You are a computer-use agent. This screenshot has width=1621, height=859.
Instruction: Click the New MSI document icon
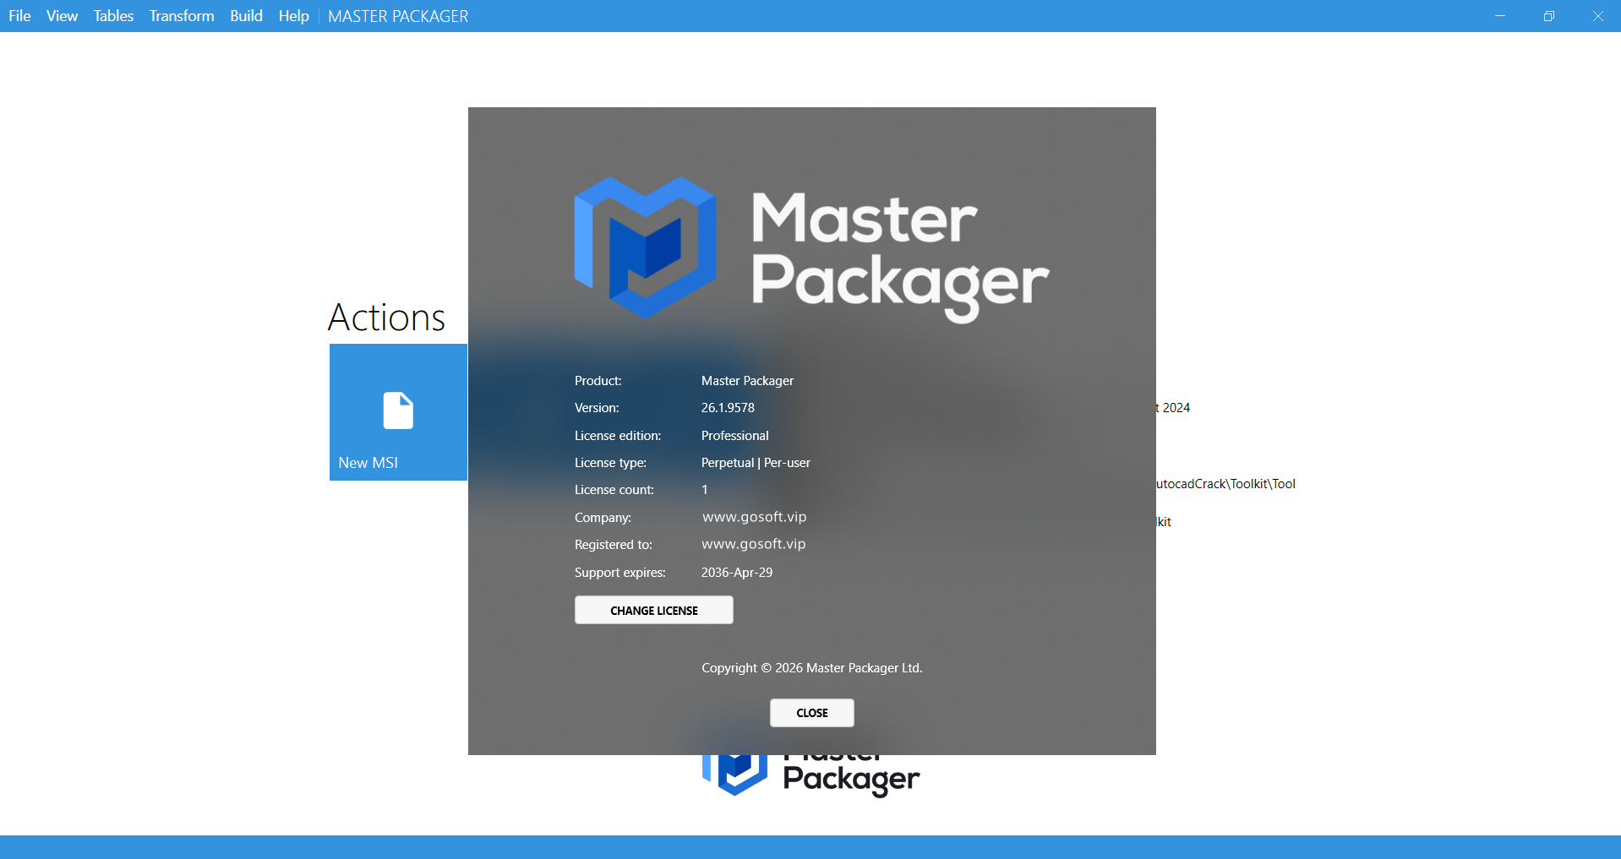[398, 410]
